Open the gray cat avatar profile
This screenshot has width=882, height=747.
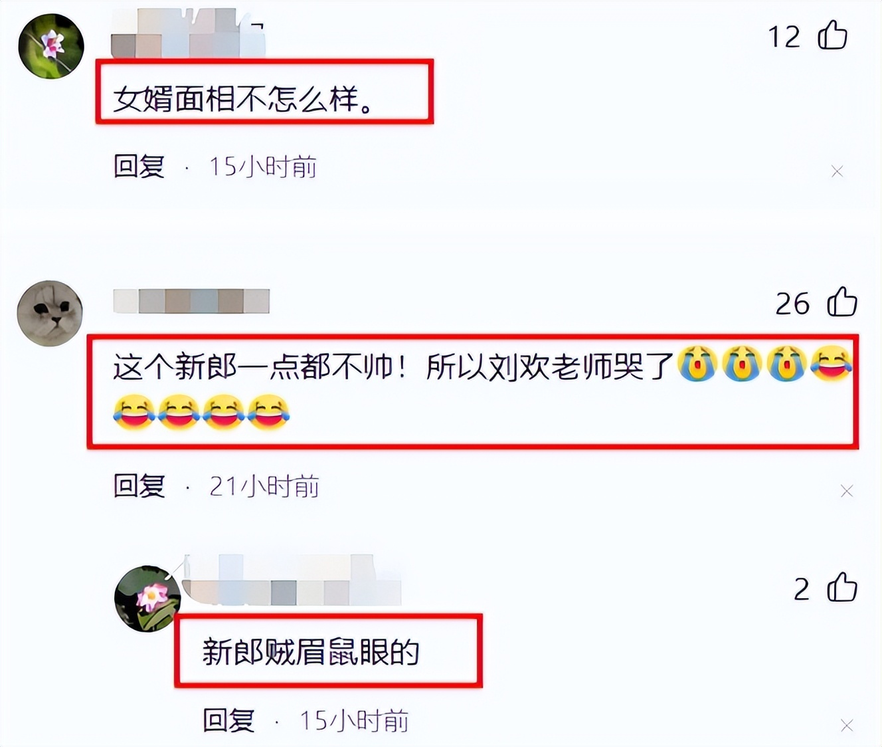coord(50,313)
